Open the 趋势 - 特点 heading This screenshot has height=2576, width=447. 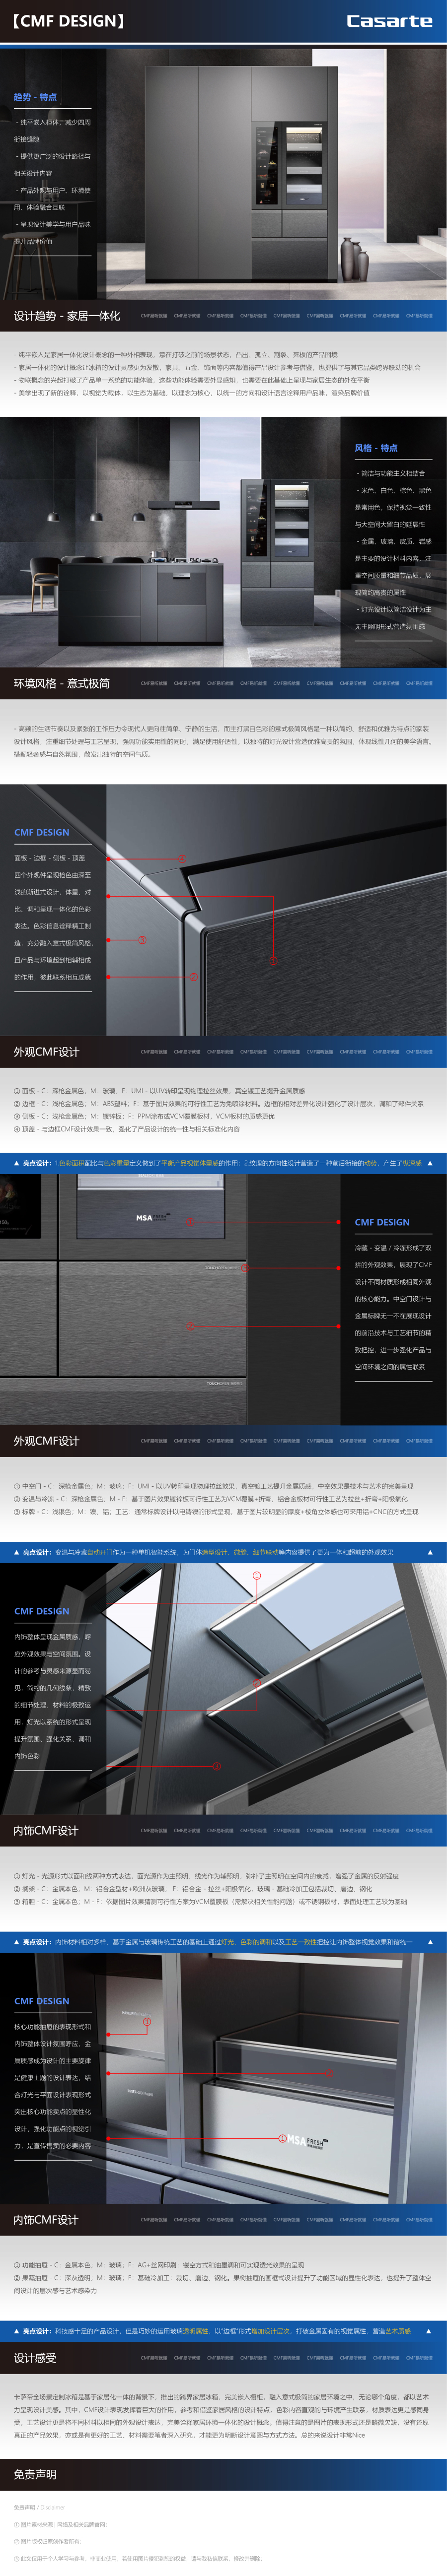(35, 97)
